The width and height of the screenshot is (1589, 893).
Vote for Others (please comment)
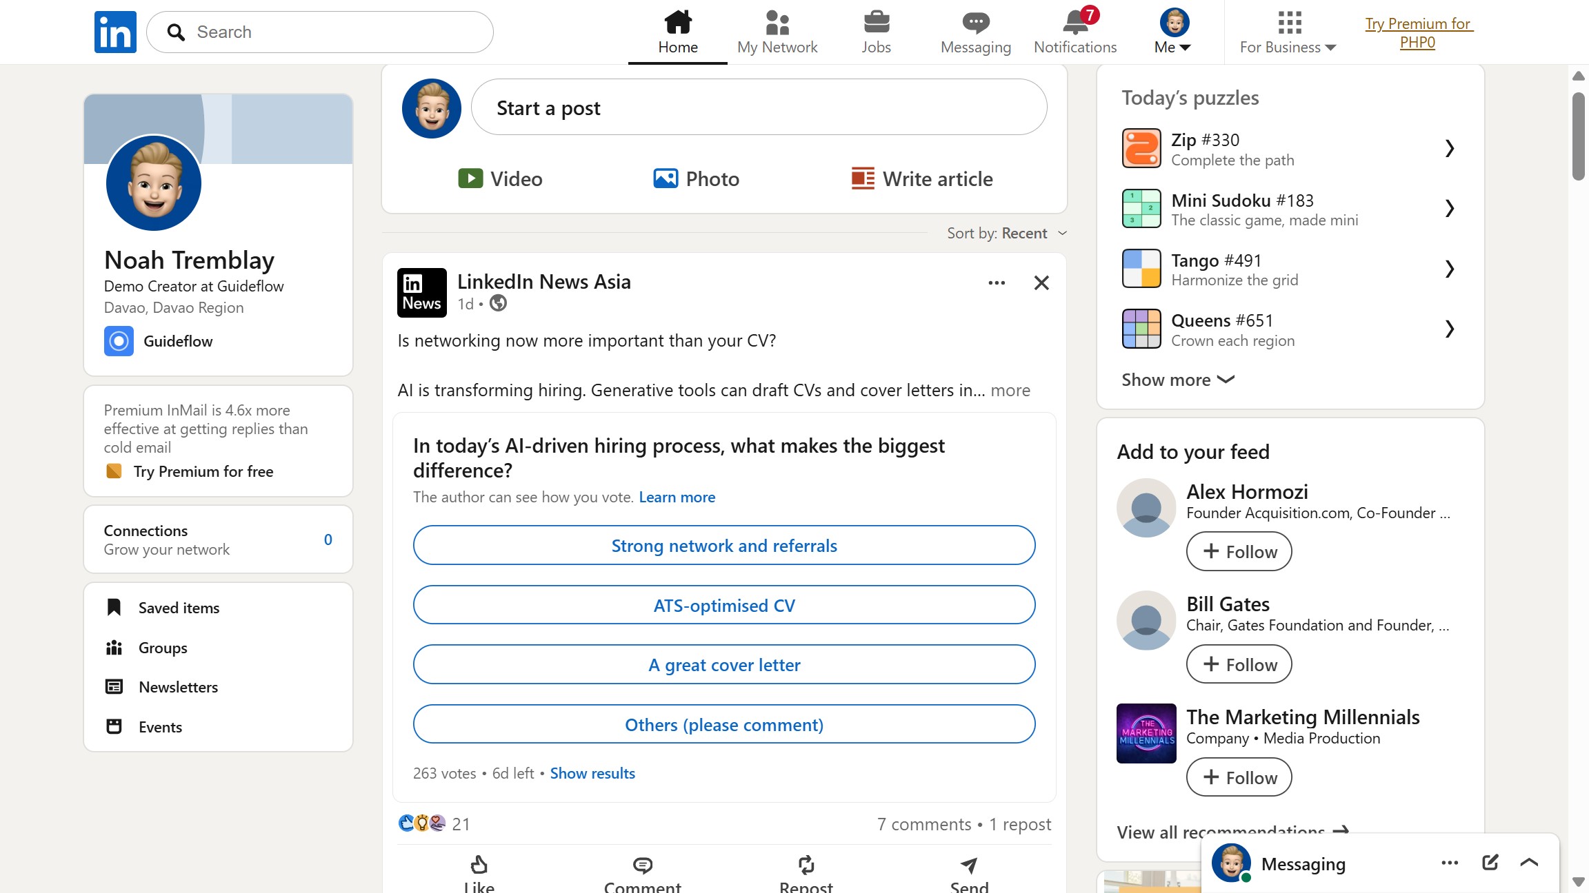coord(724,725)
